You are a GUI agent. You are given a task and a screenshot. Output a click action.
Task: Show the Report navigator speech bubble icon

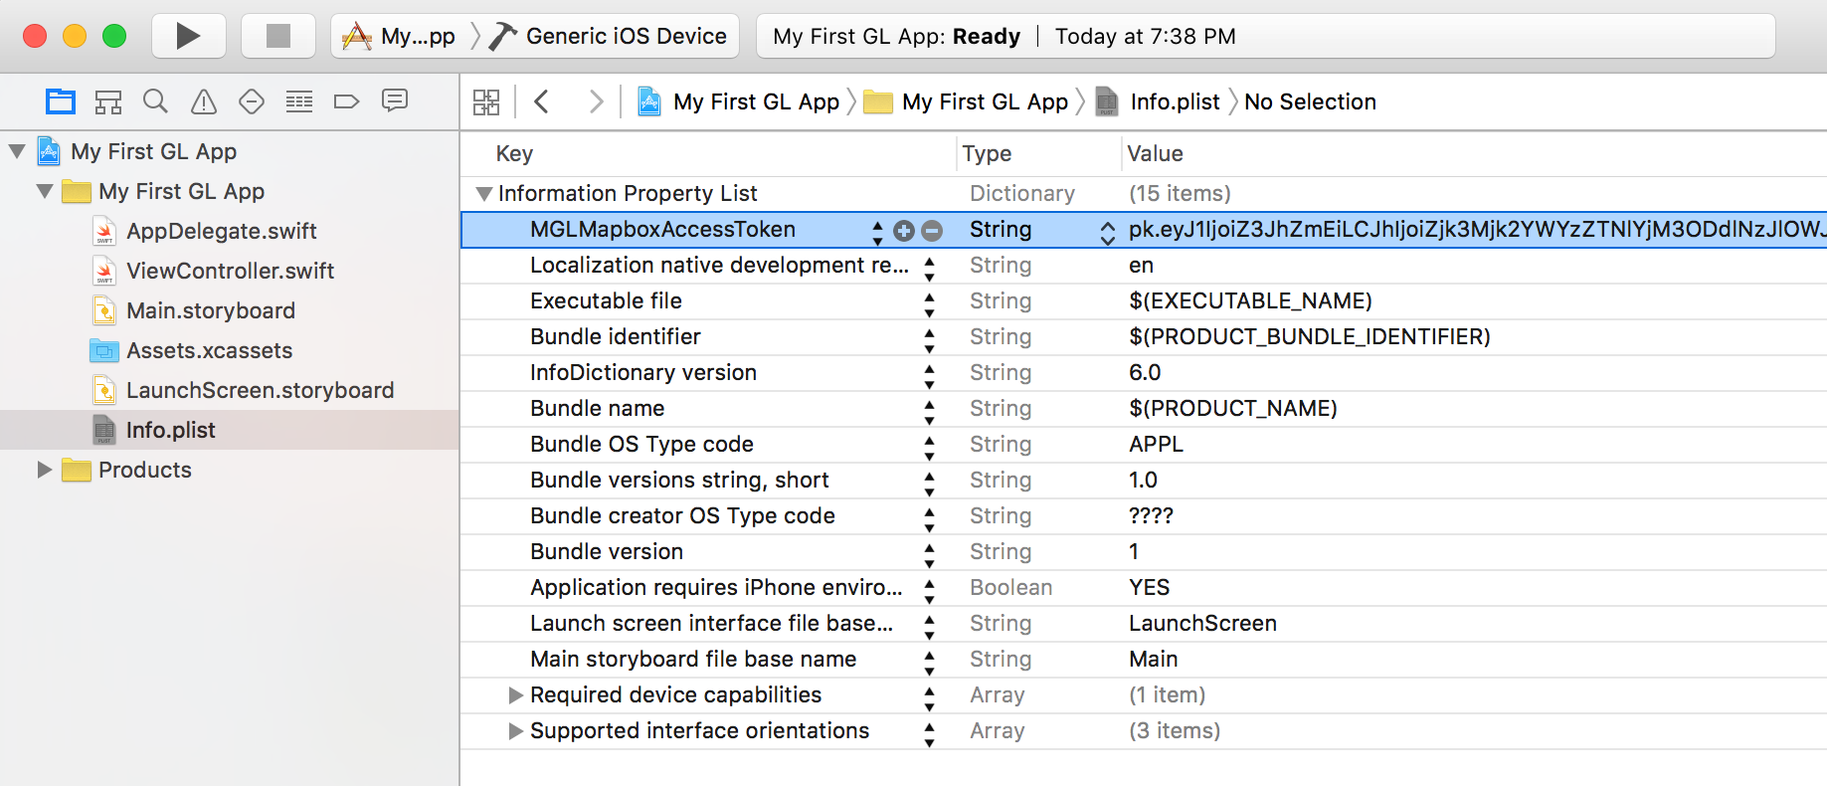point(395,101)
